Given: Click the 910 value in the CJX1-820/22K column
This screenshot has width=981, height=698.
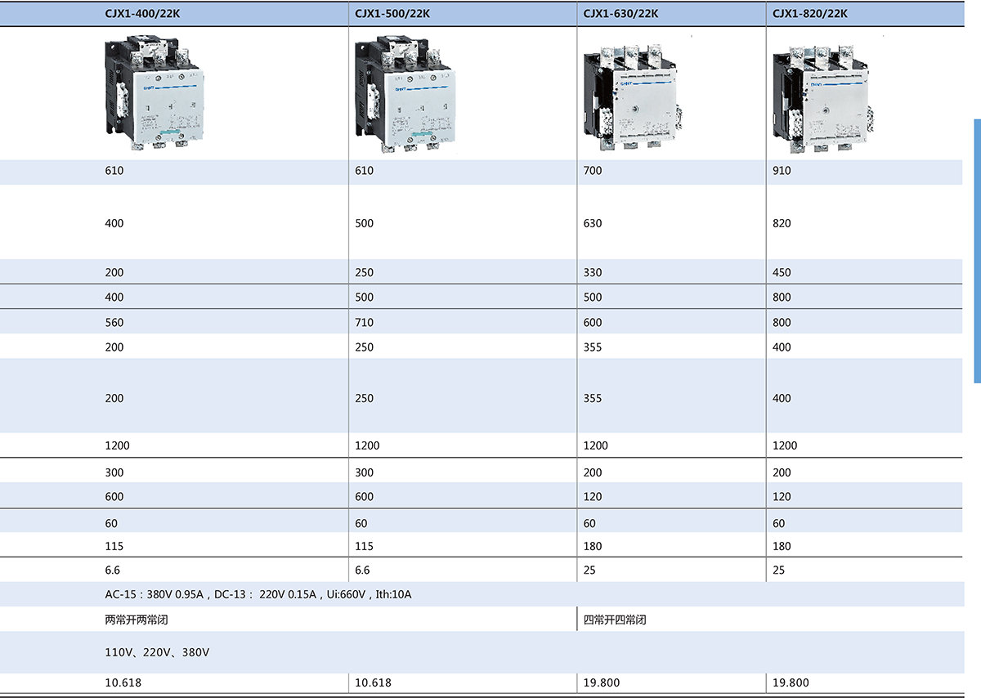Looking at the screenshot, I should tap(782, 172).
